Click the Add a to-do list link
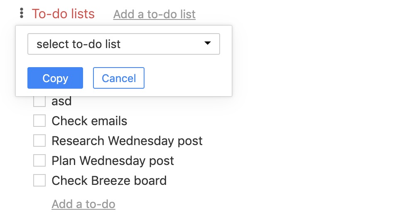The height and width of the screenshot is (223, 397). click(154, 15)
